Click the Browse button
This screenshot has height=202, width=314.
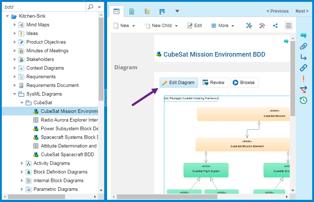tap(245, 83)
